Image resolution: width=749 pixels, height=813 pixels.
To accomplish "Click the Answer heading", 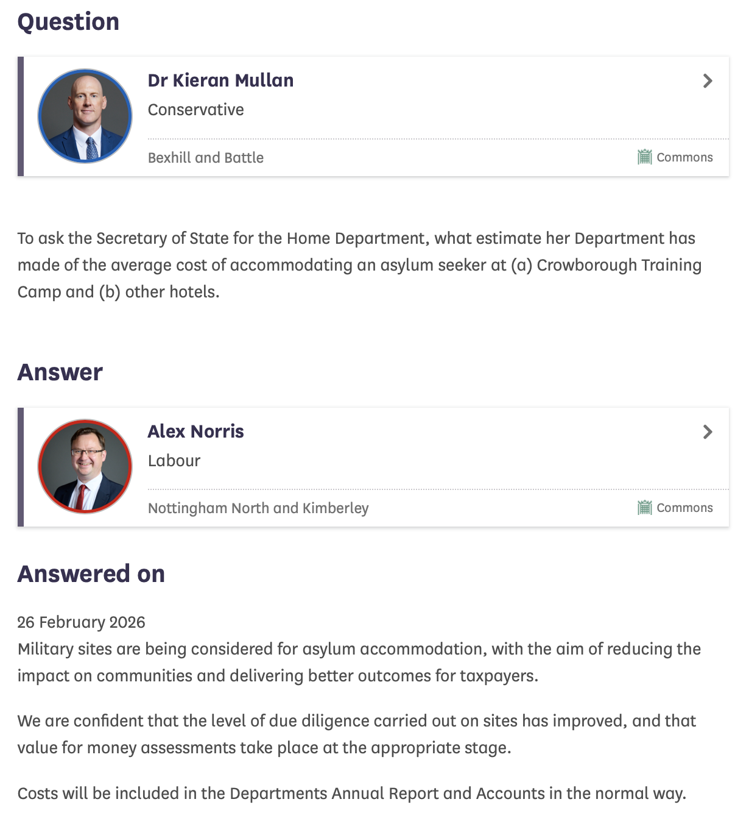I will point(60,372).
